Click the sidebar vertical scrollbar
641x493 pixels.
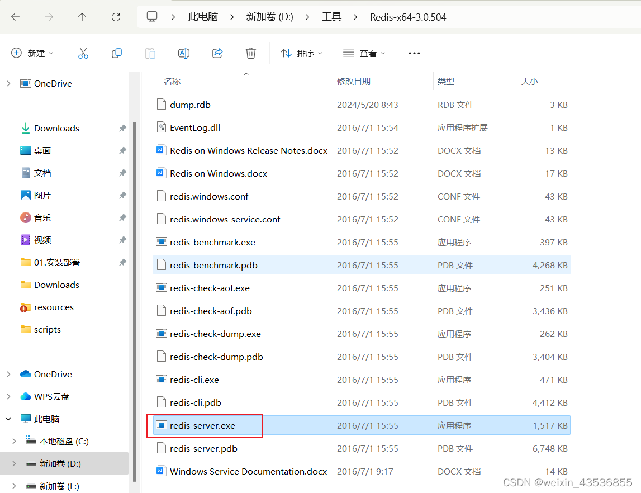pyautogui.click(x=135, y=302)
